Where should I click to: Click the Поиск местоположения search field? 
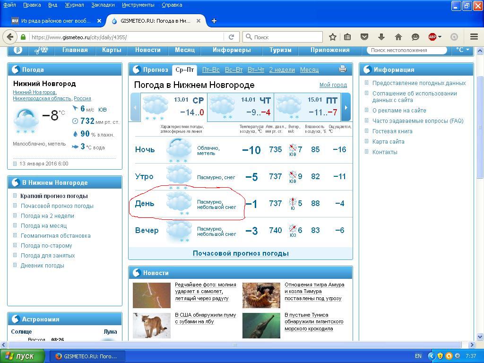406,50
